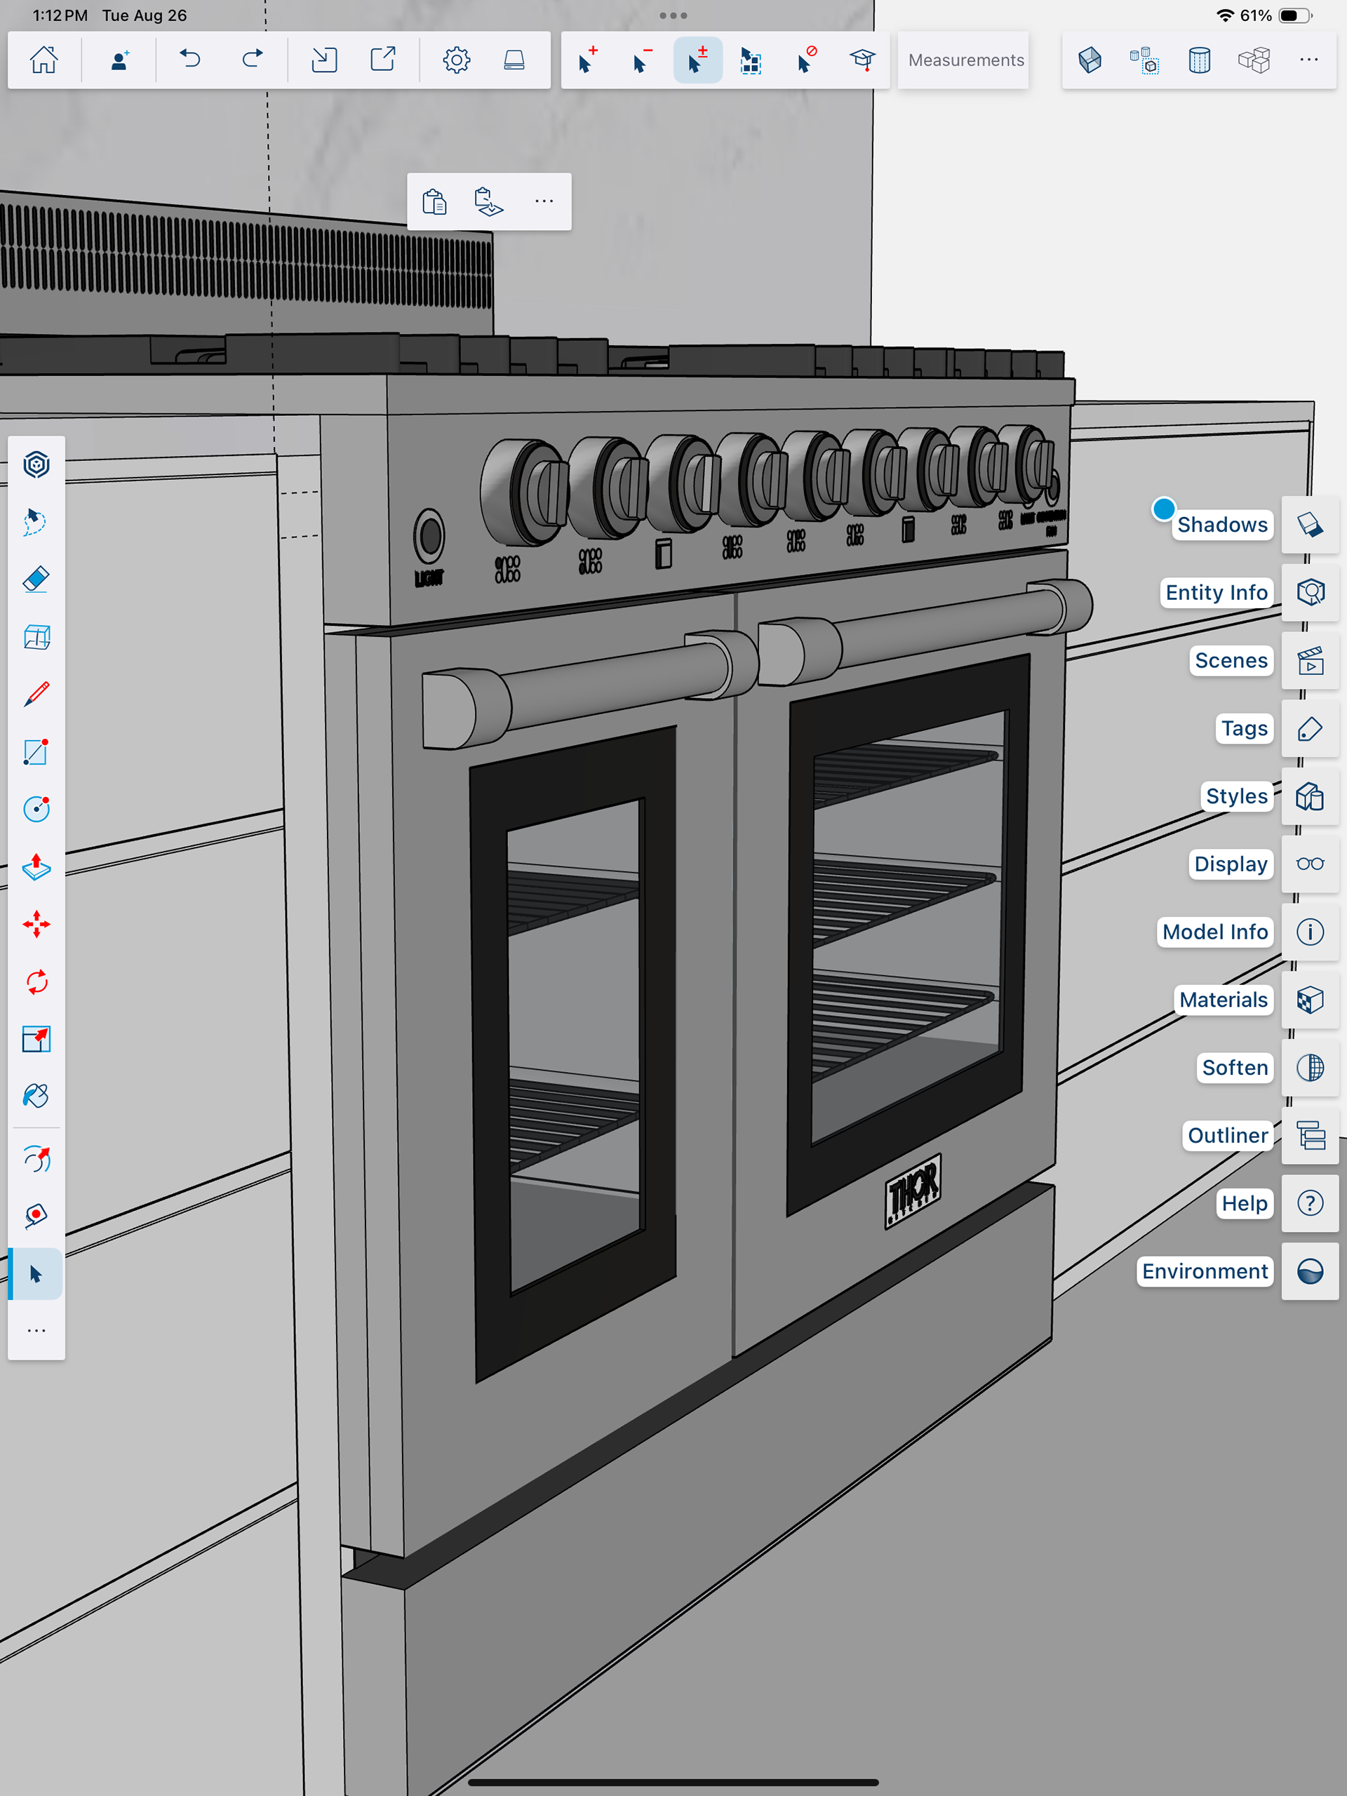Screen dimensions: 1347x1796
Task: Select the Move tool
Action: pyautogui.click(x=36, y=924)
